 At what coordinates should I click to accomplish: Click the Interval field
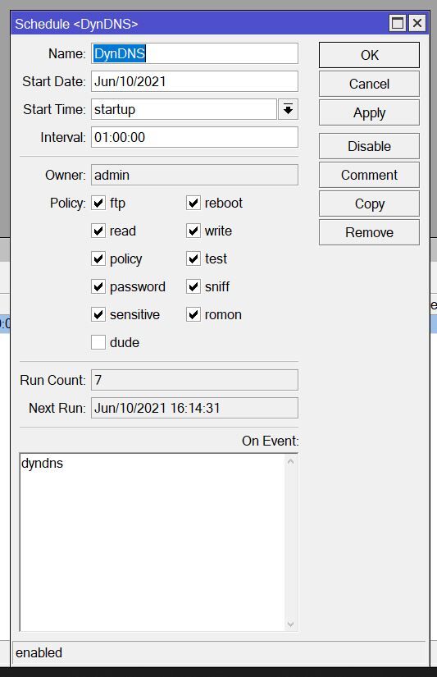(x=194, y=137)
